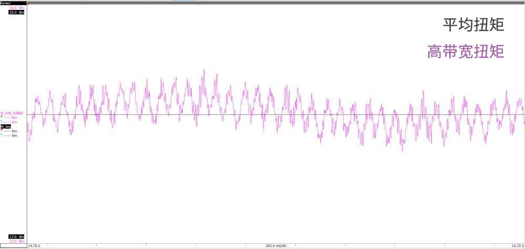Click the 14.72 s start time label
This screenshot has width=525, height=249.
[34, 246]
